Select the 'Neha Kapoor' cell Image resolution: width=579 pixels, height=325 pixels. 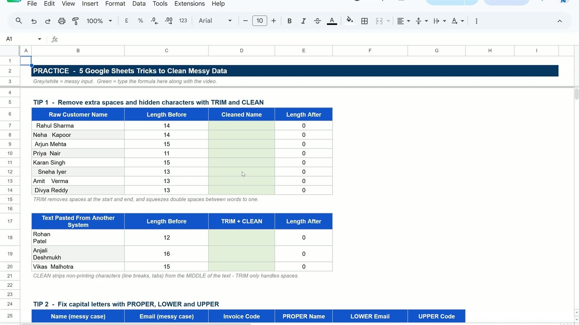78,135
